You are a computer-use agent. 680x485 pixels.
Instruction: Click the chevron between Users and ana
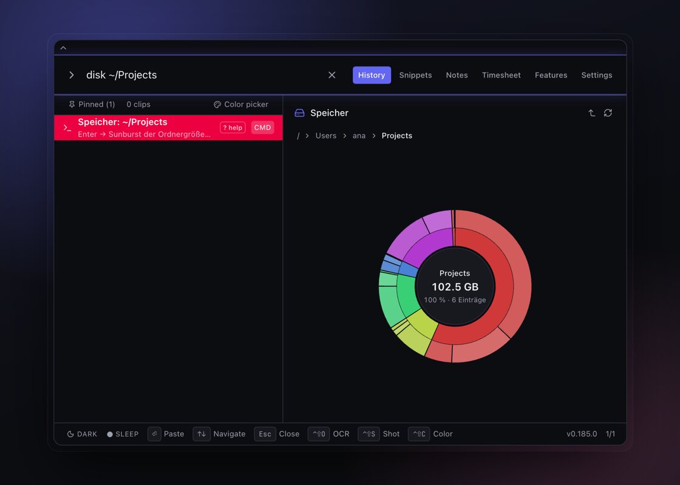click(345, 136)
